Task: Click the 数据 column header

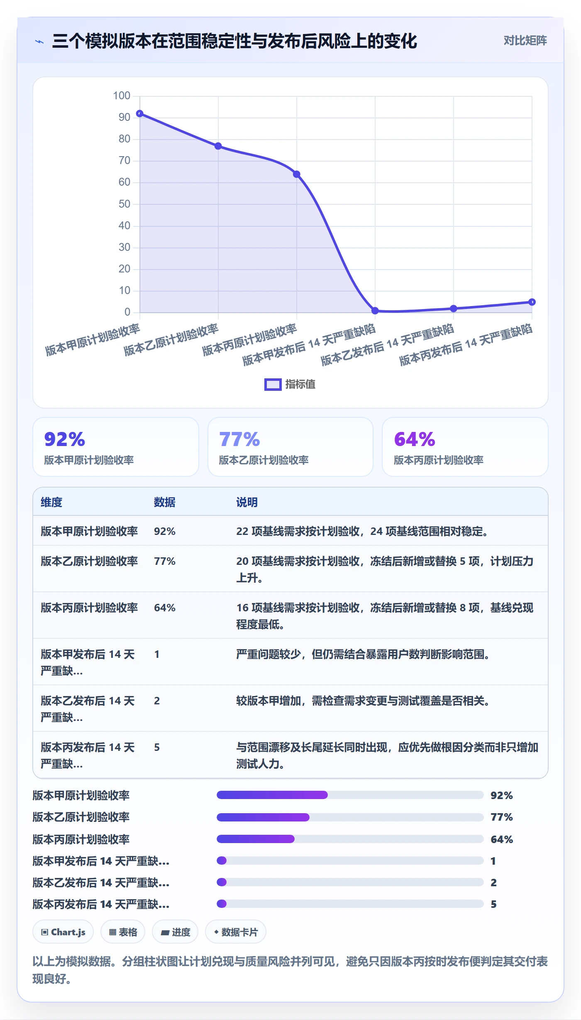Action: pos(164,502)
